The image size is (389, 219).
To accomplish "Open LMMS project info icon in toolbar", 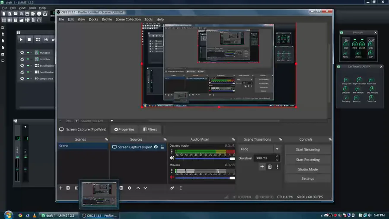I will coord(39,14).
